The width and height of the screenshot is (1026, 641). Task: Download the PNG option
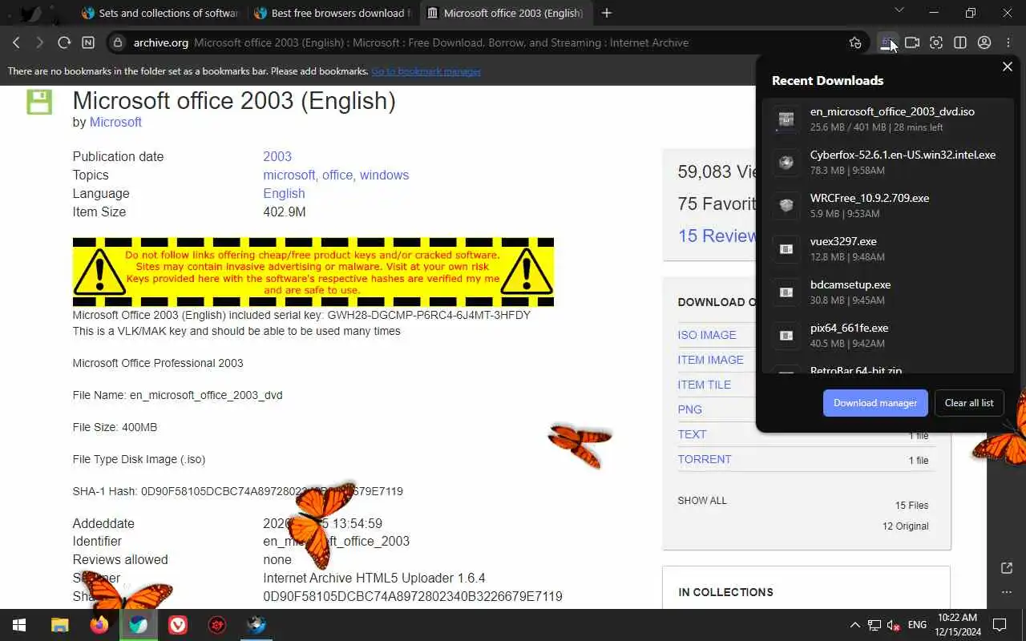coord(689,409)
